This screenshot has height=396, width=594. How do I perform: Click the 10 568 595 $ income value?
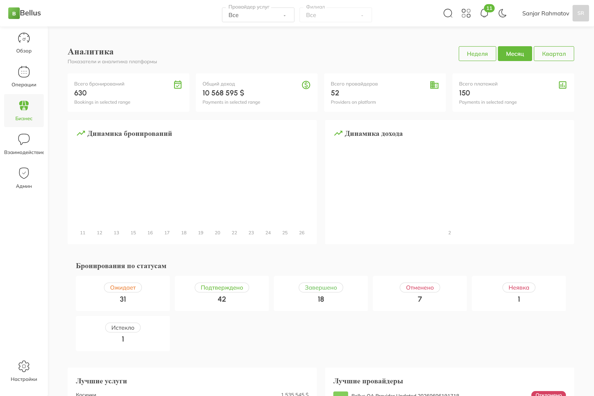click(x=223, y=93)
